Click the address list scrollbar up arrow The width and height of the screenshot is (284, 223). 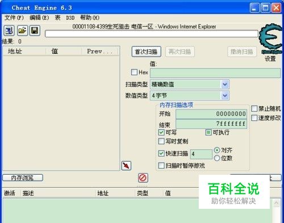coord(277,203)
